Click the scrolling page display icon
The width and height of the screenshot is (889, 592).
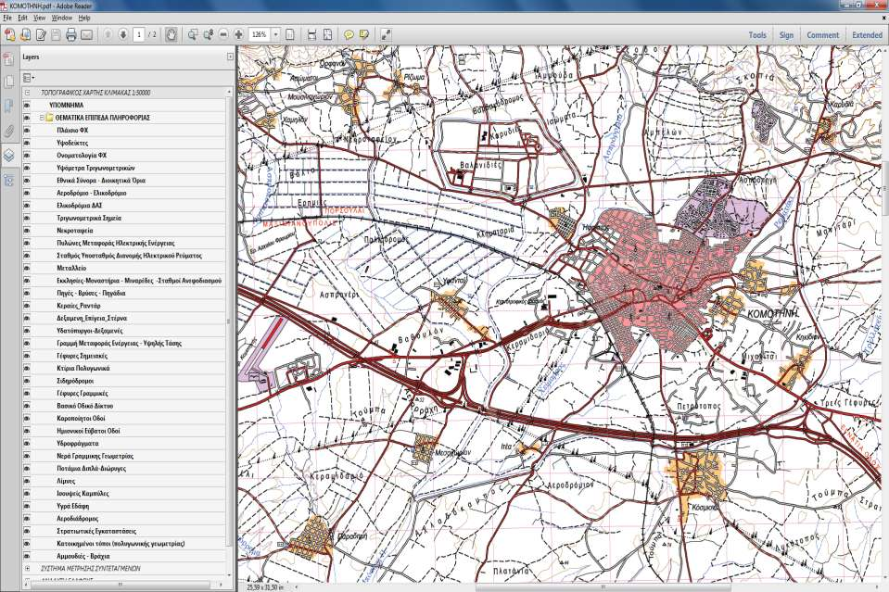(x=290, y=35)
